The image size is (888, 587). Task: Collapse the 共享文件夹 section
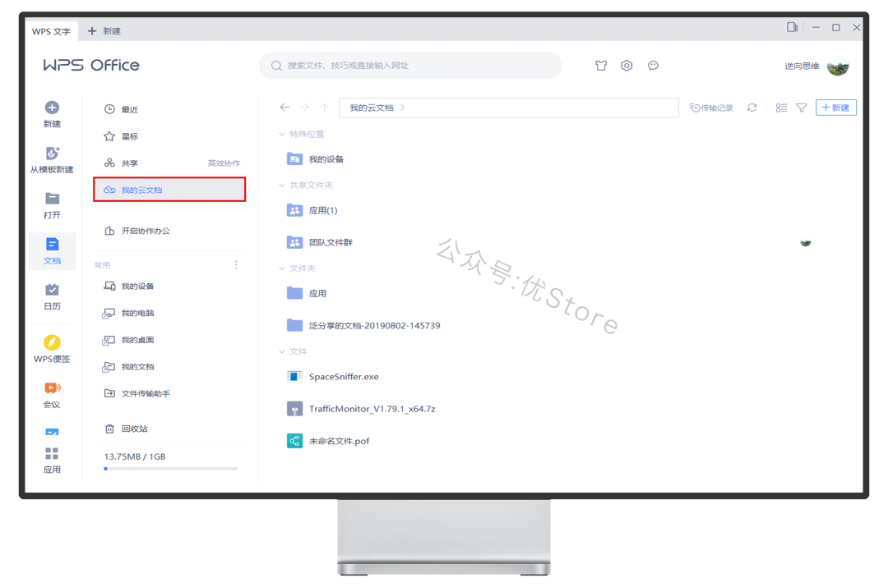pyautogui.click(x=282, y=185)
